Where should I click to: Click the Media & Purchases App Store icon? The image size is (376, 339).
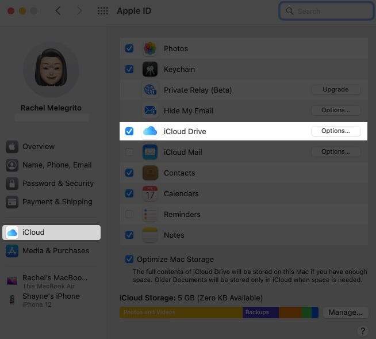(x=12, y=251)
